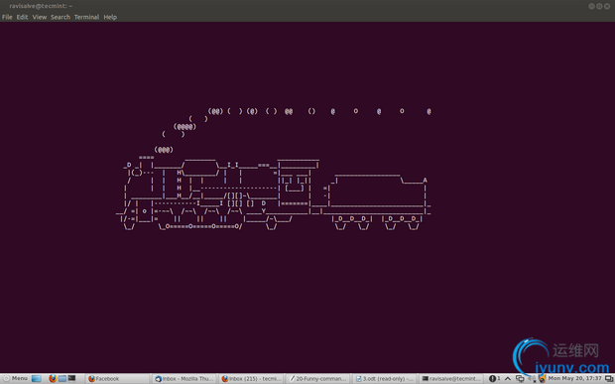The height and width of the screenshot is (384, 615).
Task: Click the window list icon at panel end
Action: click(608, 378)
